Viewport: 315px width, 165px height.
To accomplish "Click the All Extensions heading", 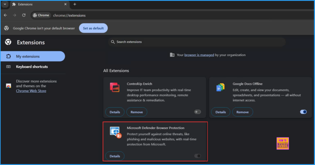I will pos(116,71).
